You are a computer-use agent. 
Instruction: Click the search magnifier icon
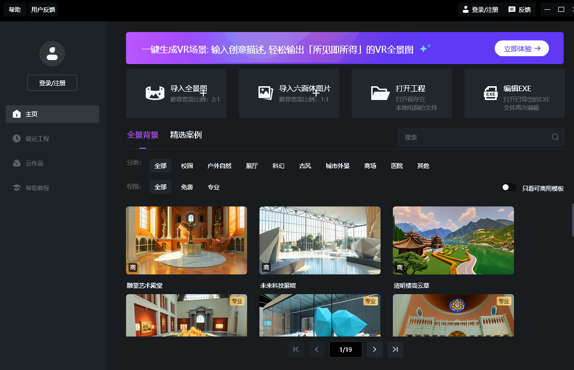click(x=555, y=137)
